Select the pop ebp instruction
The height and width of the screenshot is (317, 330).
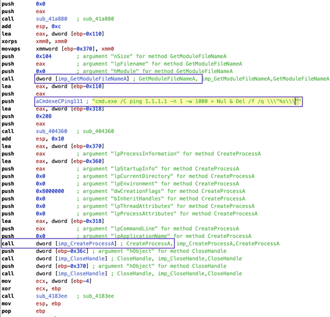pyautogui.click(x=24, y=311)
